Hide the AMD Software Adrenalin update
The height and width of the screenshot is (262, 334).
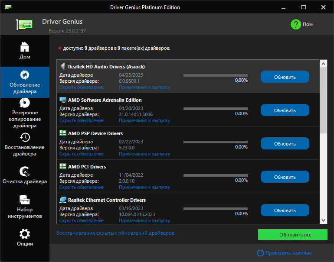(x=82, y=120)
